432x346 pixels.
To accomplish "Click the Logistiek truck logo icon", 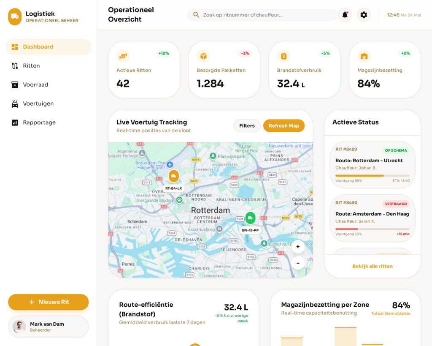I will tap(15, 16).
